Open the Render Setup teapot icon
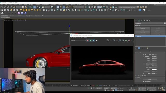Image resolution: width=166 pixels, height=93 pixels. 110,7
